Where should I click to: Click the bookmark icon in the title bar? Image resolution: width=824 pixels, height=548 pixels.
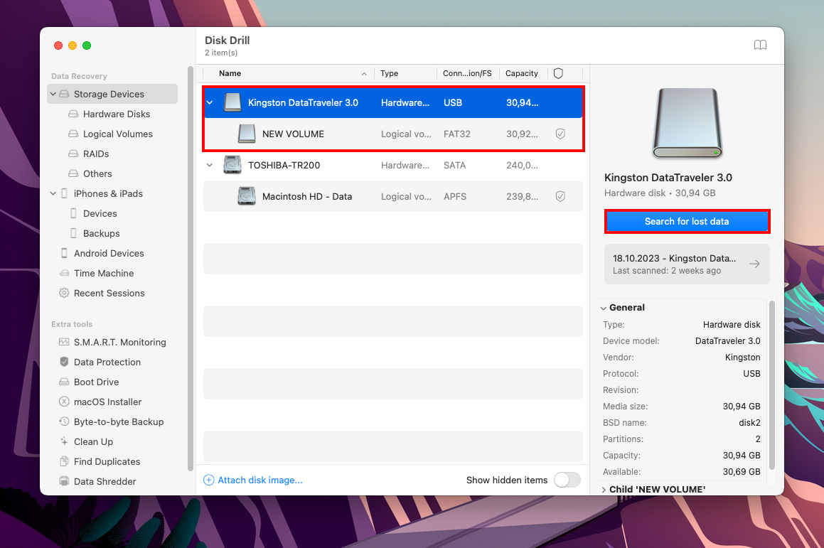point(760,45)
